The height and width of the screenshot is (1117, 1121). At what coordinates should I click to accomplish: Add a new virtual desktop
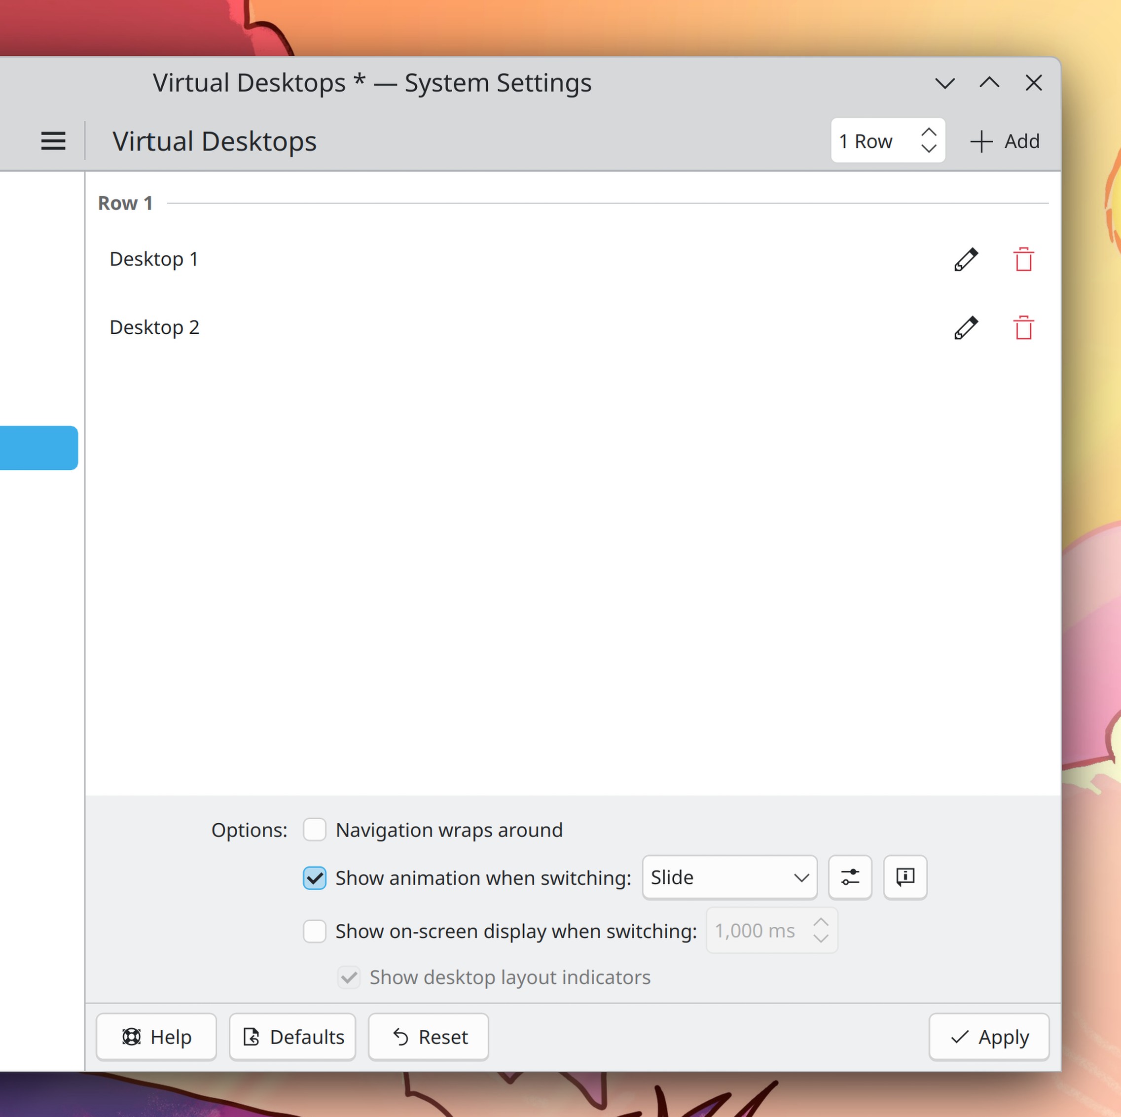(x=1005, y=141)
